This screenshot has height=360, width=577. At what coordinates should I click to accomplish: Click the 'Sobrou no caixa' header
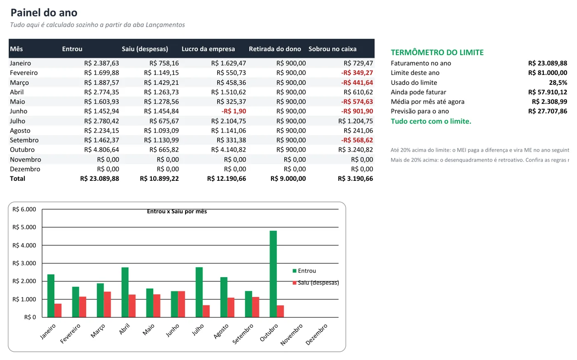pyautogui.click(x=332, y=49)
